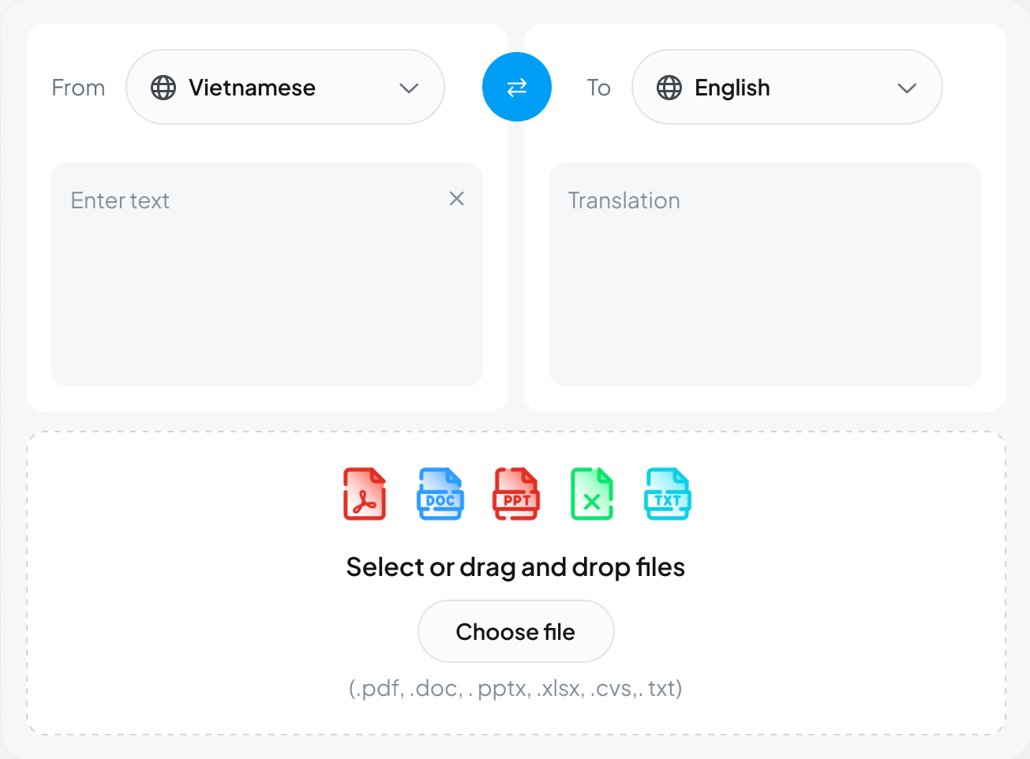1030x759 pixels.
Task: Expand the chevron beside Vietnamese
Action: [409, 88]
